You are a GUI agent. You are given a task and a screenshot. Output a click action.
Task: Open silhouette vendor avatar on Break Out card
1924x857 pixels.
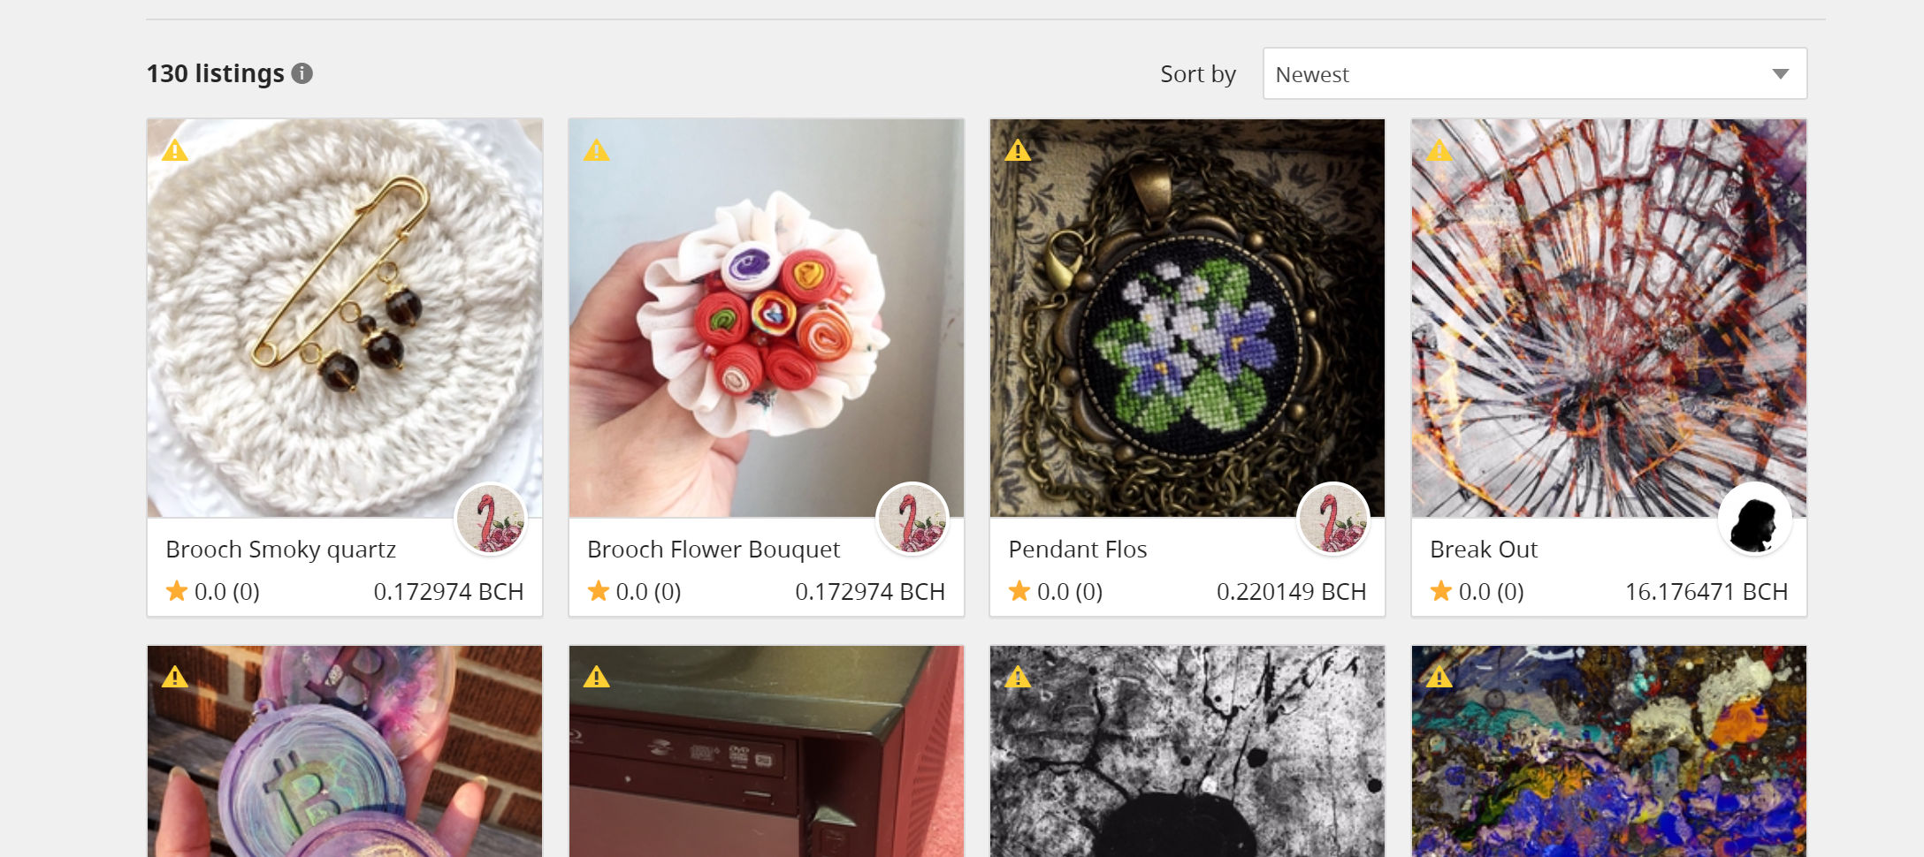coord(1754,519)
